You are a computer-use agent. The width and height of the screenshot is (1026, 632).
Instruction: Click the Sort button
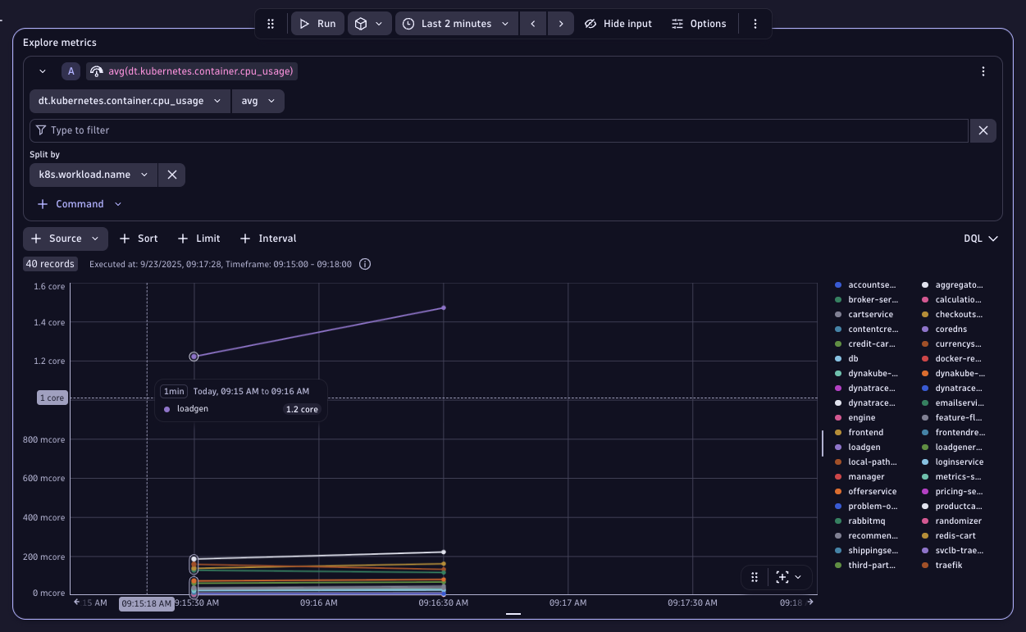[139, 239]
